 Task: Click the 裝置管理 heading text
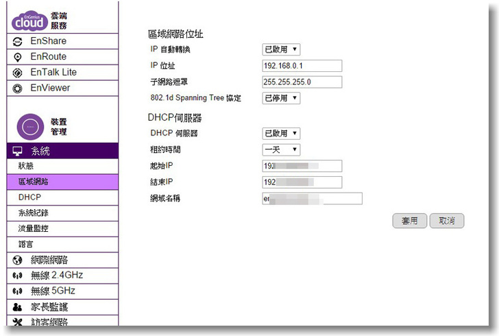click(59, 127)
